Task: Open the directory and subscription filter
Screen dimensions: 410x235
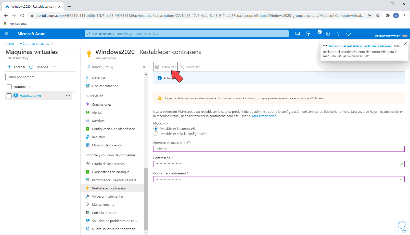Action: click(308, 34)
